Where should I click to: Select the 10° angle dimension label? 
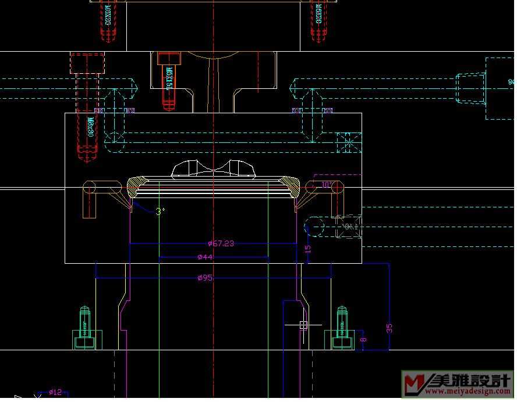click(327, 185)
